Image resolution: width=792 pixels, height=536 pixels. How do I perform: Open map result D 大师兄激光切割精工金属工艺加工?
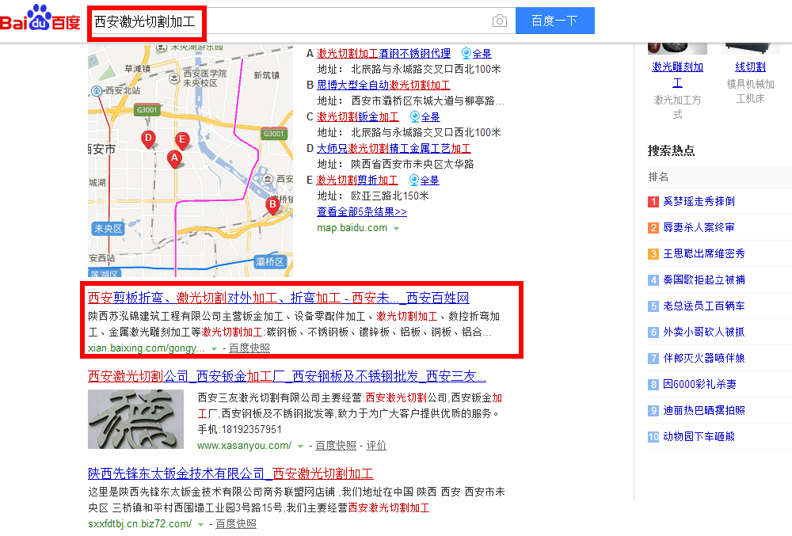pos(394,148)
